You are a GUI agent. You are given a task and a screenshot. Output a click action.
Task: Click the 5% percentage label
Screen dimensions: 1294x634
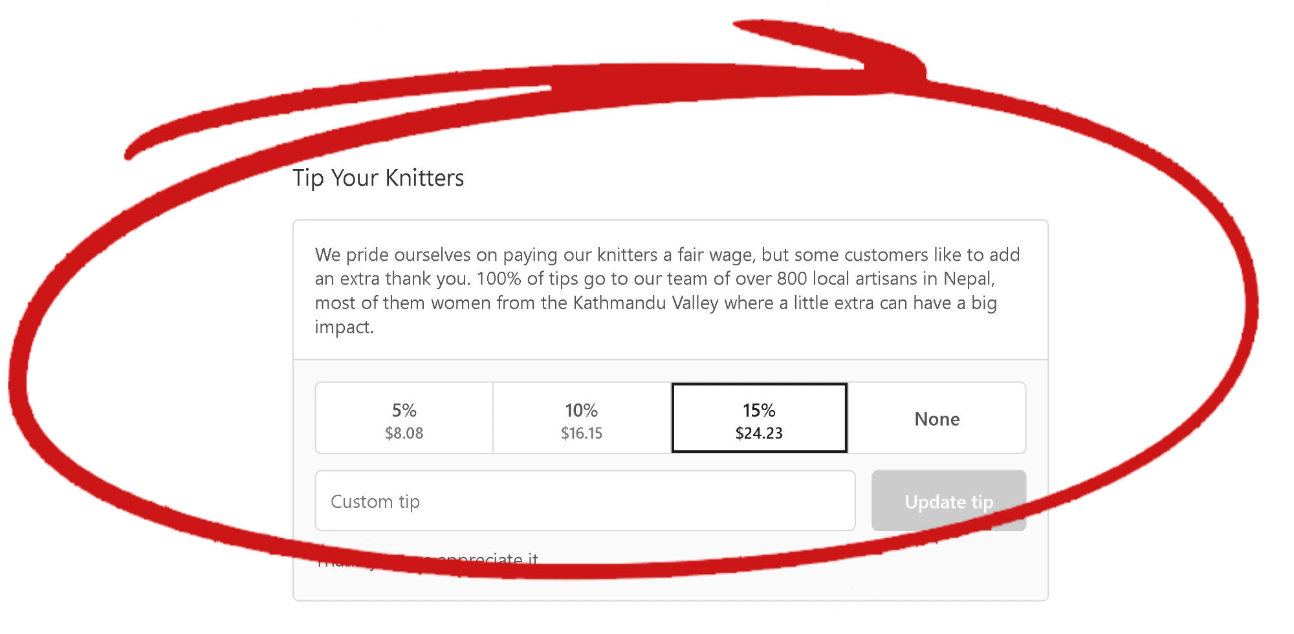[404, 410]
